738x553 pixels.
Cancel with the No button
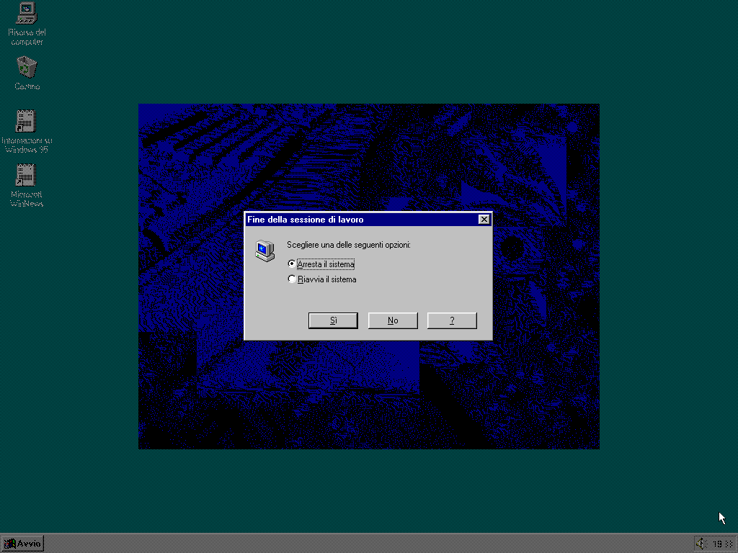pyautogui.click(x=393, y=320)
